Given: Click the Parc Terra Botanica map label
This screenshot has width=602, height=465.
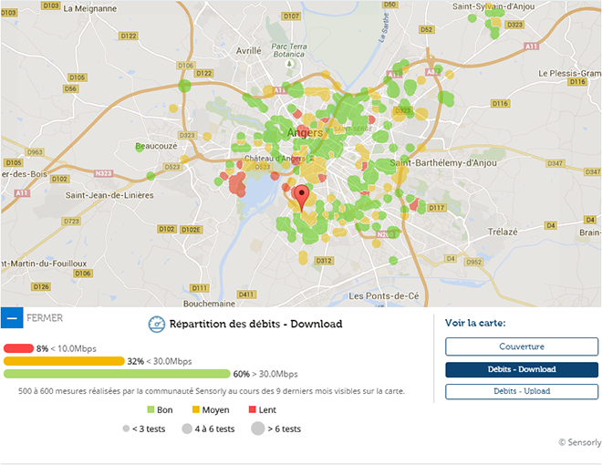Looking at the screenshot, I should tap(291, 48).
